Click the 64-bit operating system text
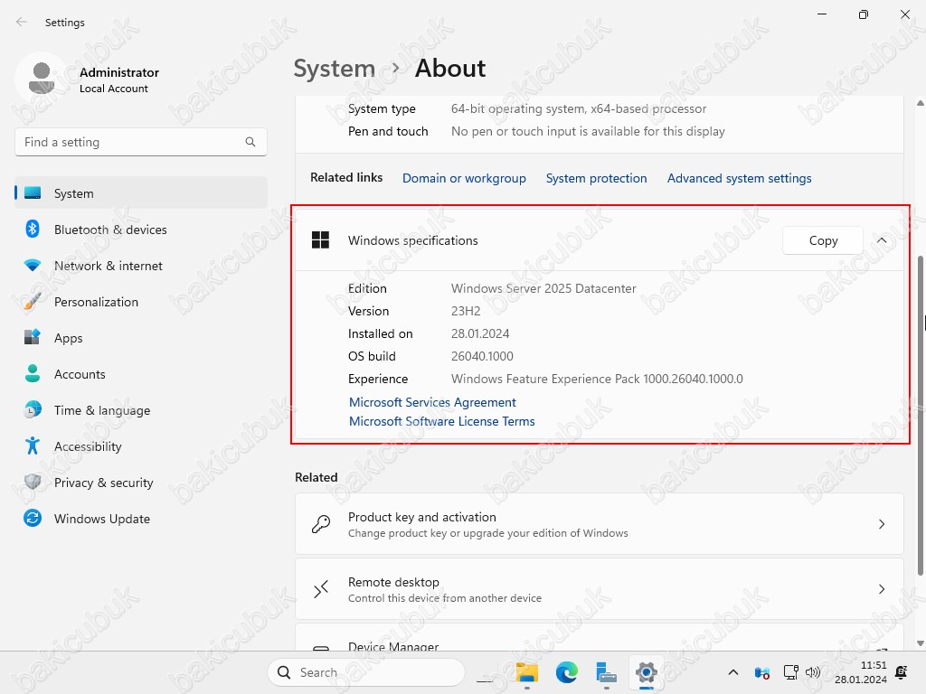926x694 pixels. click(x=578, y=108)
